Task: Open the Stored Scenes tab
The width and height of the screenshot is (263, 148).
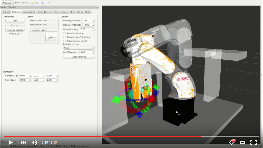Action: click(x=61, y=12)
